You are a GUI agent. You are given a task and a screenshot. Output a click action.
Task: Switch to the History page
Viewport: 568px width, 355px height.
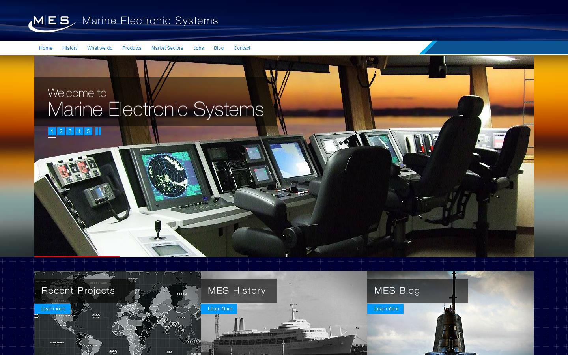point(69,48)
